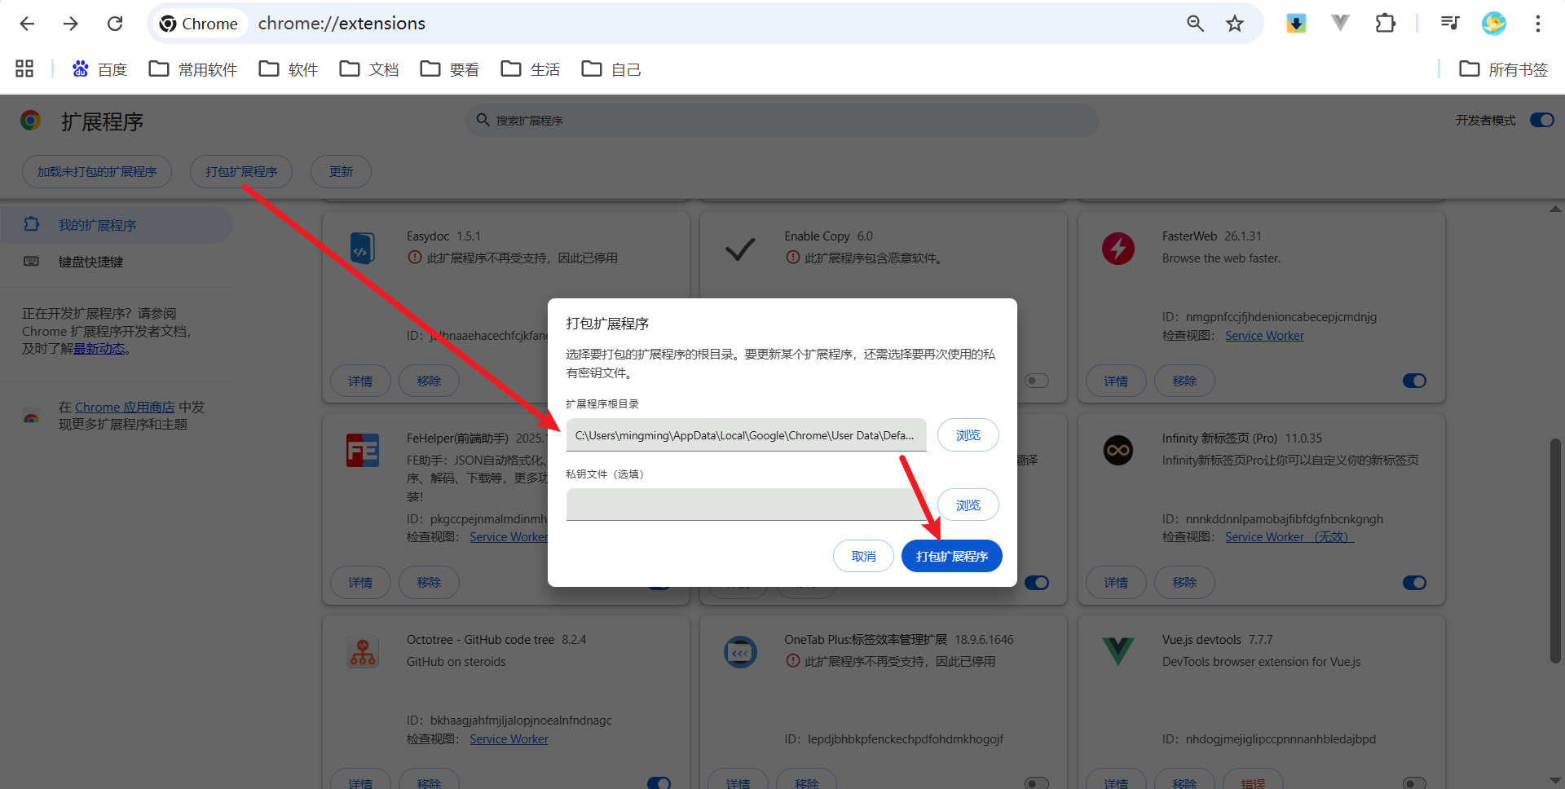1565x789 pixels.
Task: Click the 更新 button
Action: click(x=341, y=172)
